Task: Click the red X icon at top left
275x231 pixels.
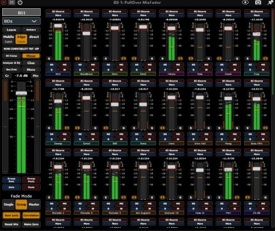Action: (x=3, y=2)
